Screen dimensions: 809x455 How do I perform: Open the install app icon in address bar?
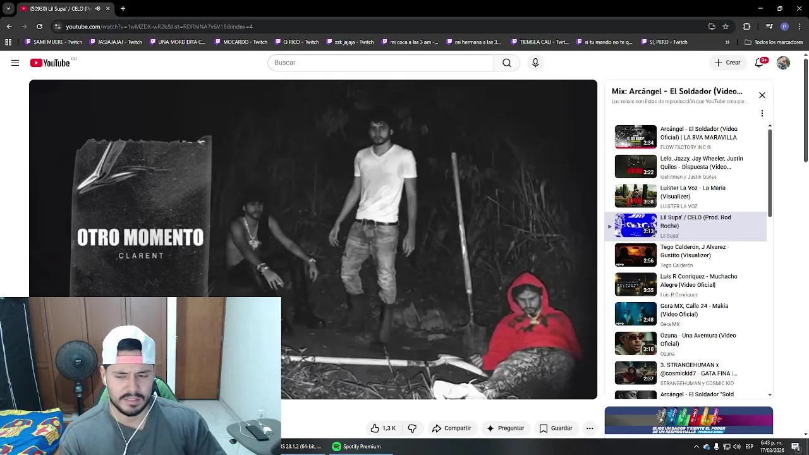pyautogui.click(x=712, y=27)
